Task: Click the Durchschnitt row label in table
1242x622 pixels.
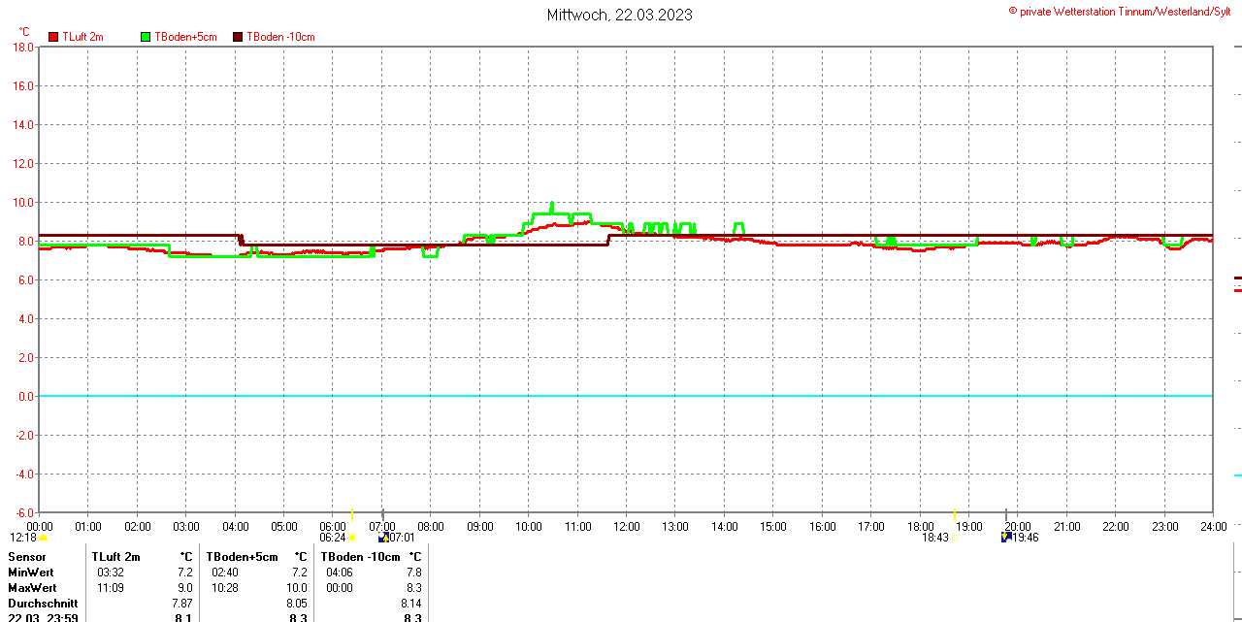Action: (43, 604)
